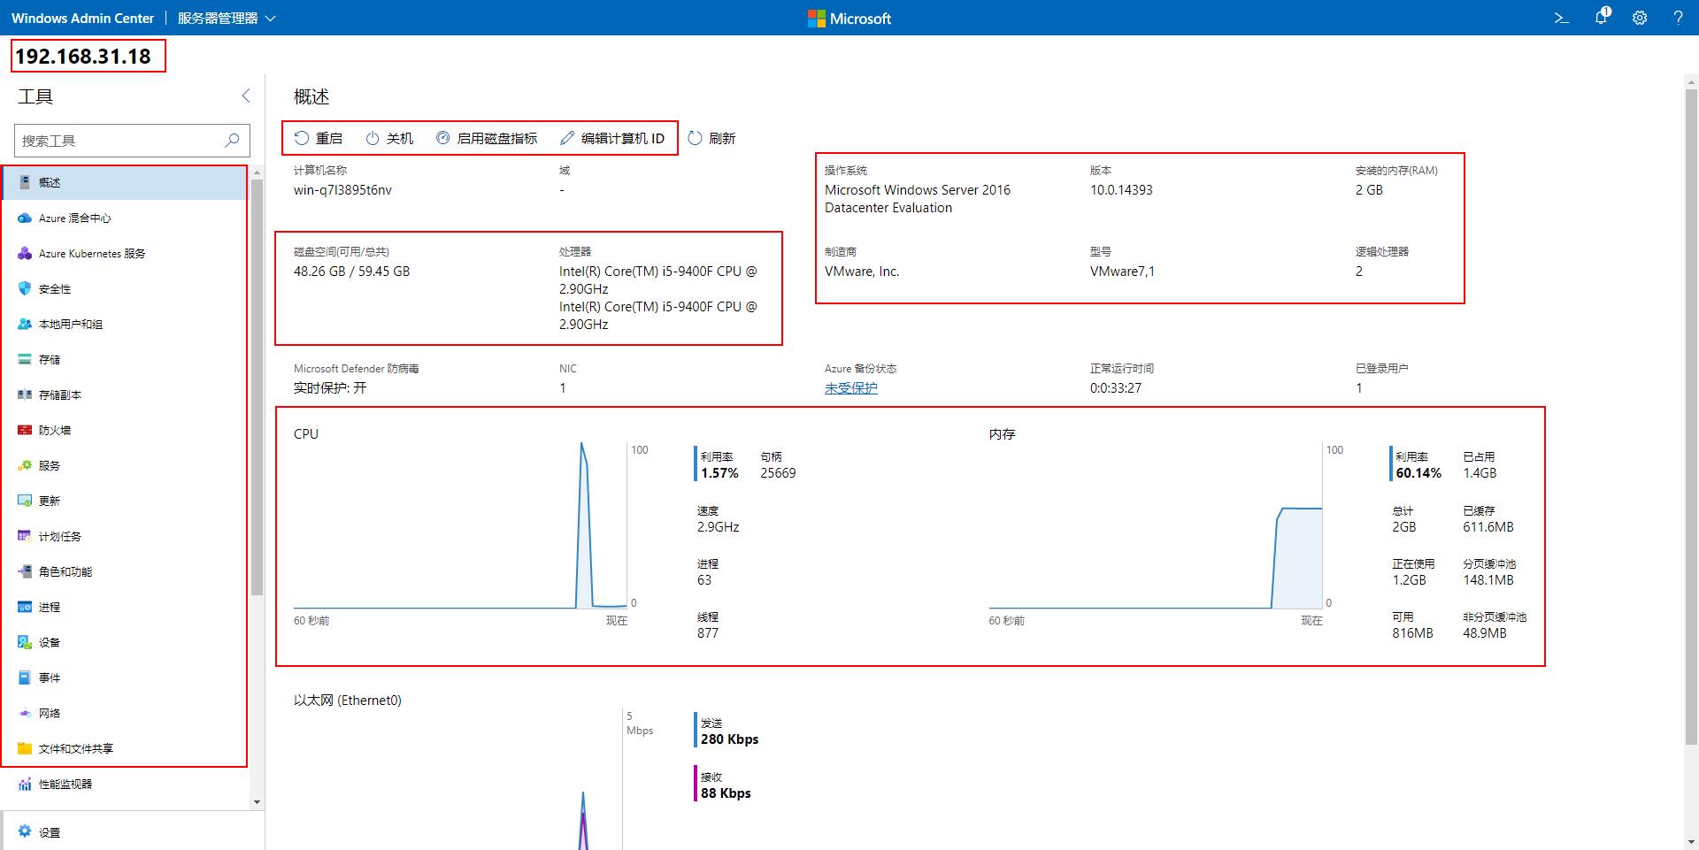Click the 以太网 (Ethernet0) heading
The height and width of the screenshot is (850, 1699).
tap(348, 700)
